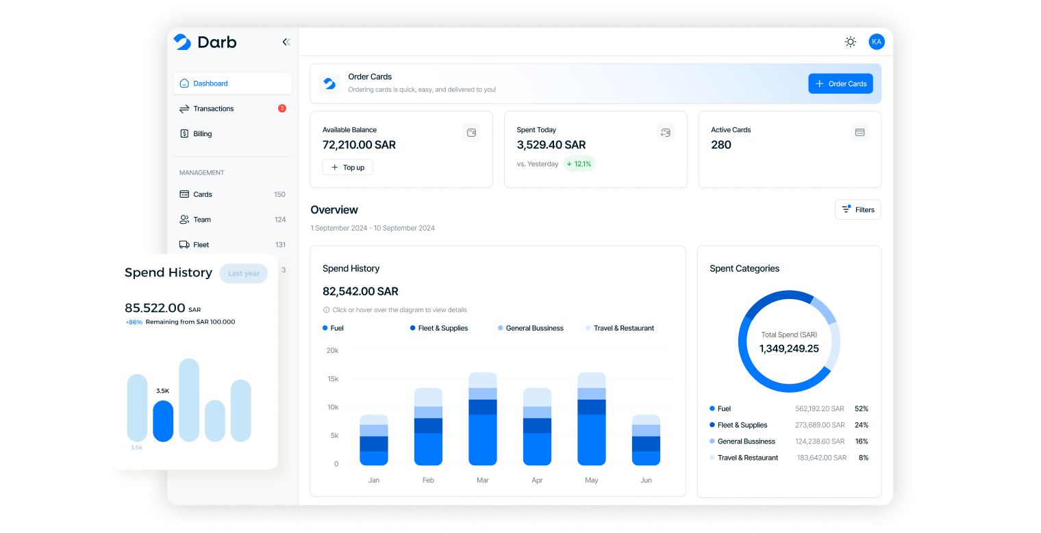Open the Last year period selector
Image resolution: width=1041 pixels, height=533 pixels.
click(243, 274)
